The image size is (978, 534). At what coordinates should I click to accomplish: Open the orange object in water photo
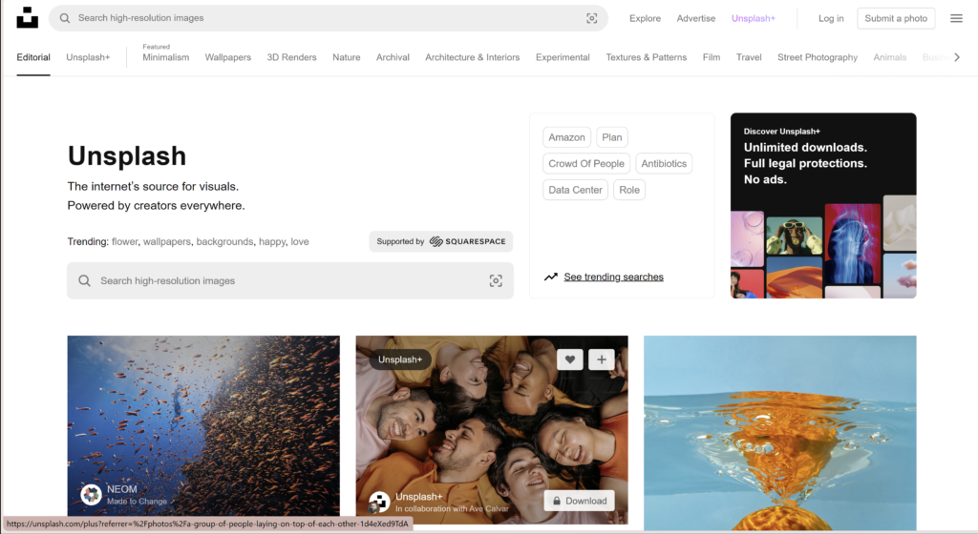tap(779, 433)
